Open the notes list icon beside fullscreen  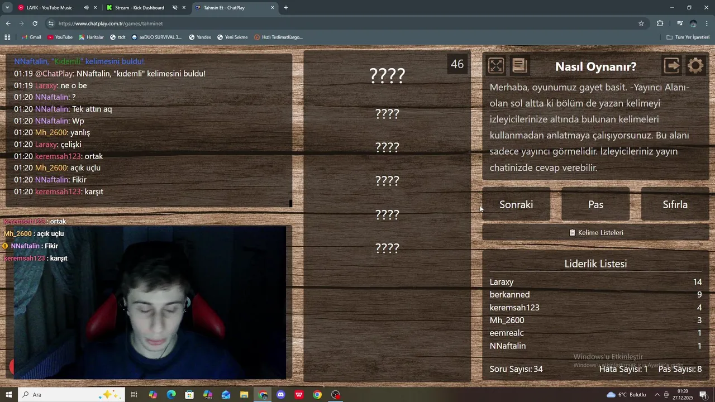pos(519,66)
